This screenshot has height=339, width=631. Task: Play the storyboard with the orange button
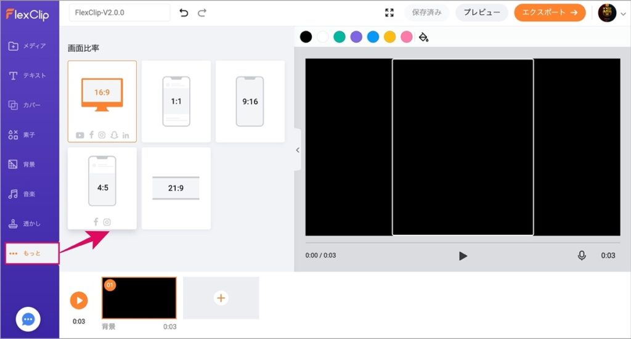pos(79,300)
